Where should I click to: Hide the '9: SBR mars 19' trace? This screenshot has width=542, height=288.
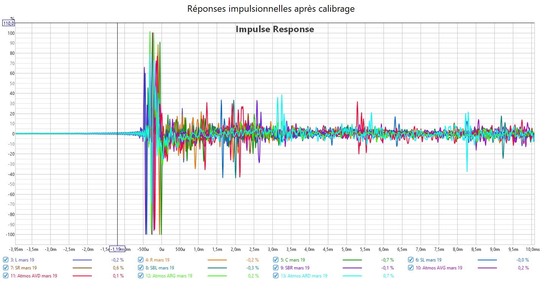click(x=276, y=268)
